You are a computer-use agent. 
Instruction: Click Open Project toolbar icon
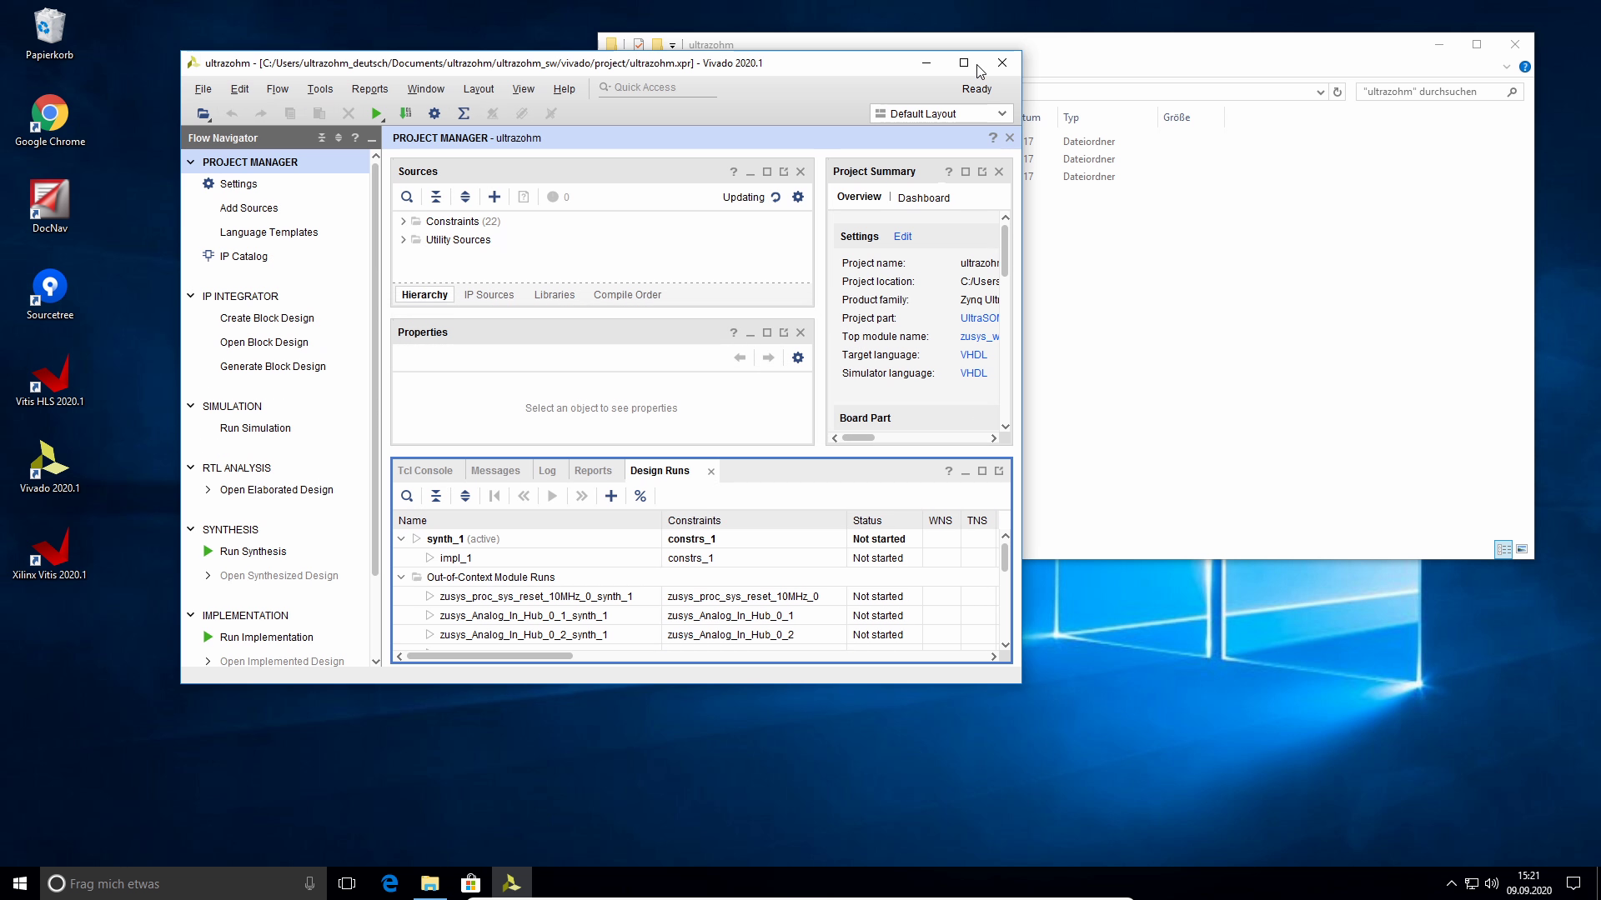pos(203,114)
